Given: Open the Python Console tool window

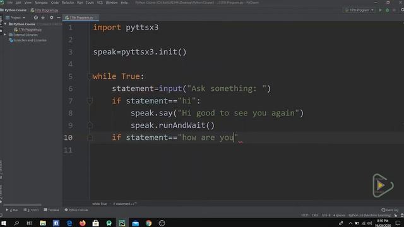Looking at the screenshot, I should [76, 210].
